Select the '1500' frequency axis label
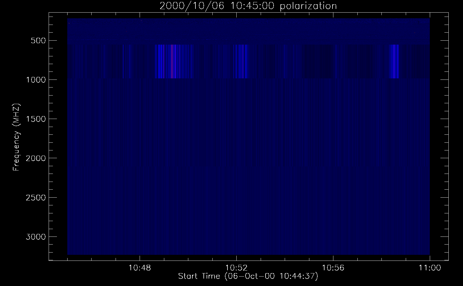 coord(35,119)
